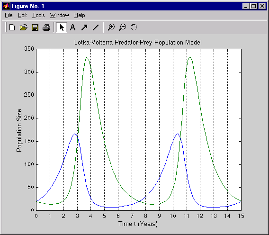Enable the Zoom In magnifier tool

(111, 27)
